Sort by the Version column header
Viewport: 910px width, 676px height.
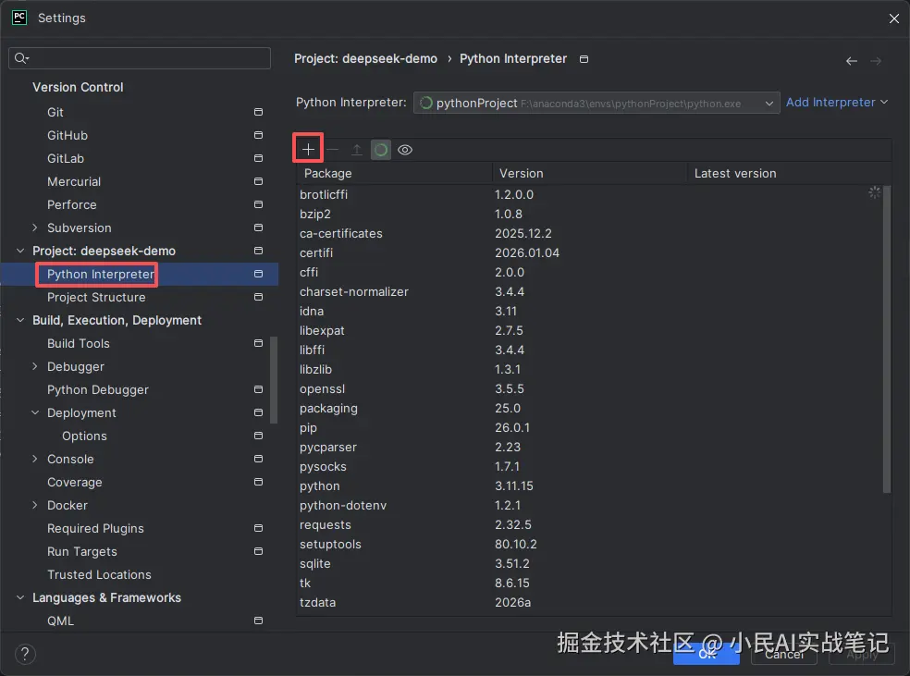click(590, 174)
